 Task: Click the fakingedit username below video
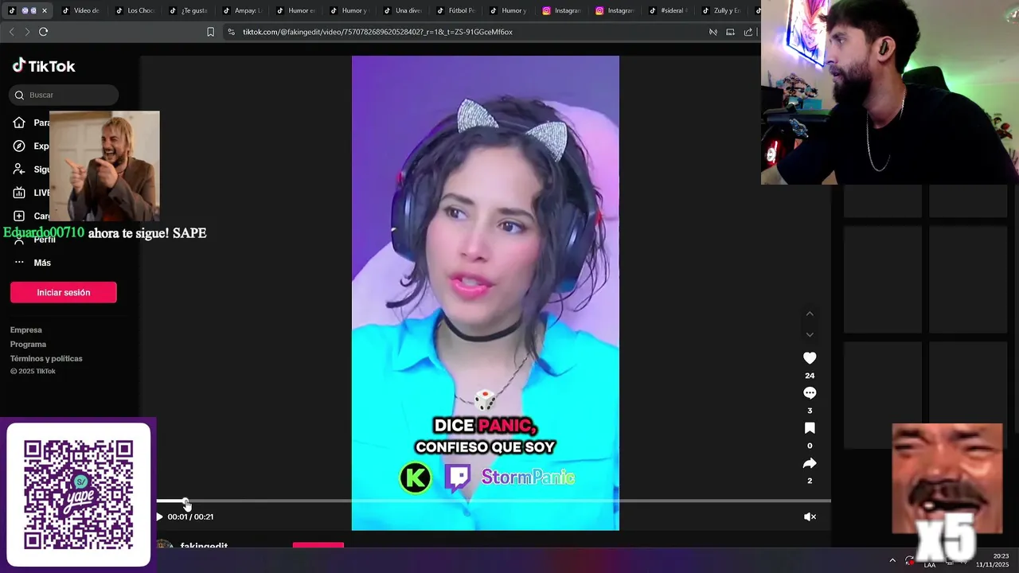pos(204,546)
